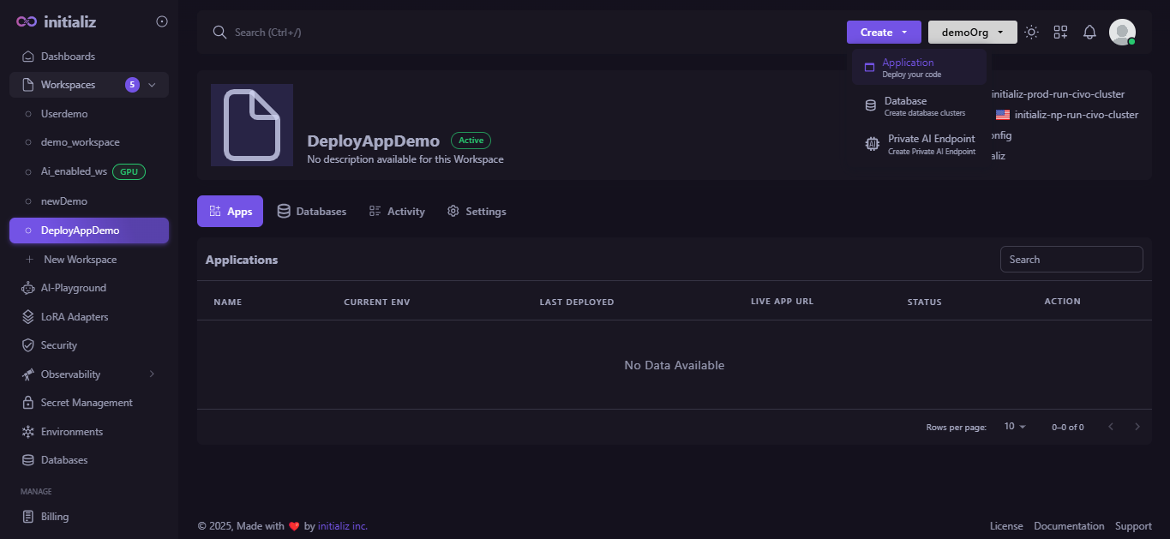Open the Support footer link
Image resolution: width=1170 pixels, height=539 pixels.
(x=1133, y=526)
